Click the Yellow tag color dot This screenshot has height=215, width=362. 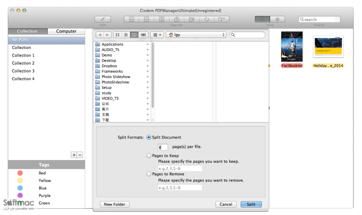[x=20, y=180]
